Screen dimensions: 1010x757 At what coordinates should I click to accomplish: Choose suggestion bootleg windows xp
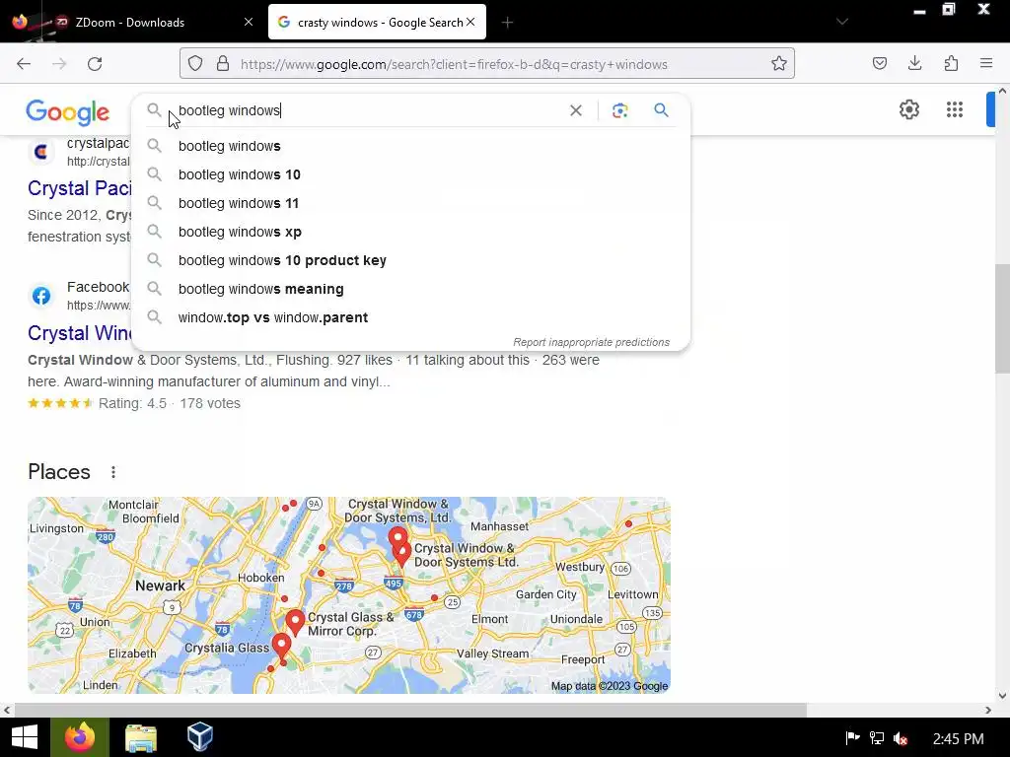pyautogui.click(x=411, y=232)
